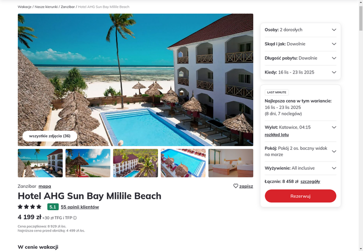The image size is (363, 251).
Task: Open Zanzibar breadcrumb link
Action: tap(68, 7)
